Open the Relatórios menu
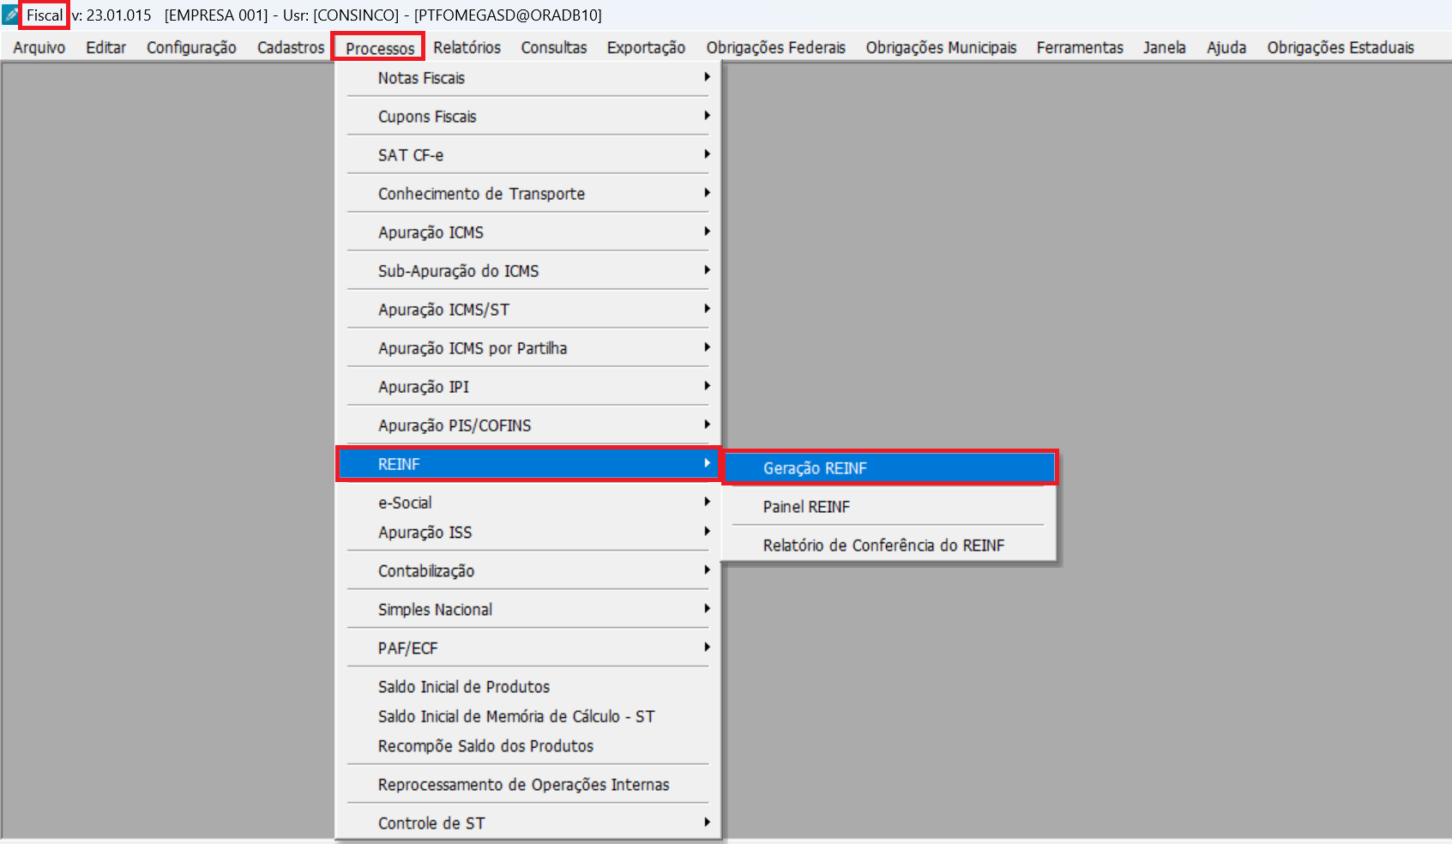This screenshot has width=1452, height=844. 467,47
